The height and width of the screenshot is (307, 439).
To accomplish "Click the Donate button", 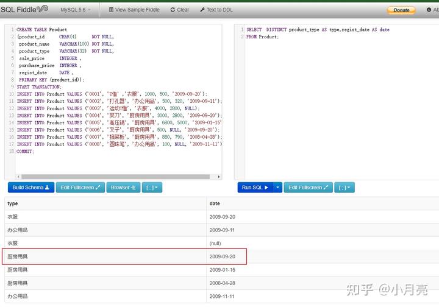I will coord(401,10).
